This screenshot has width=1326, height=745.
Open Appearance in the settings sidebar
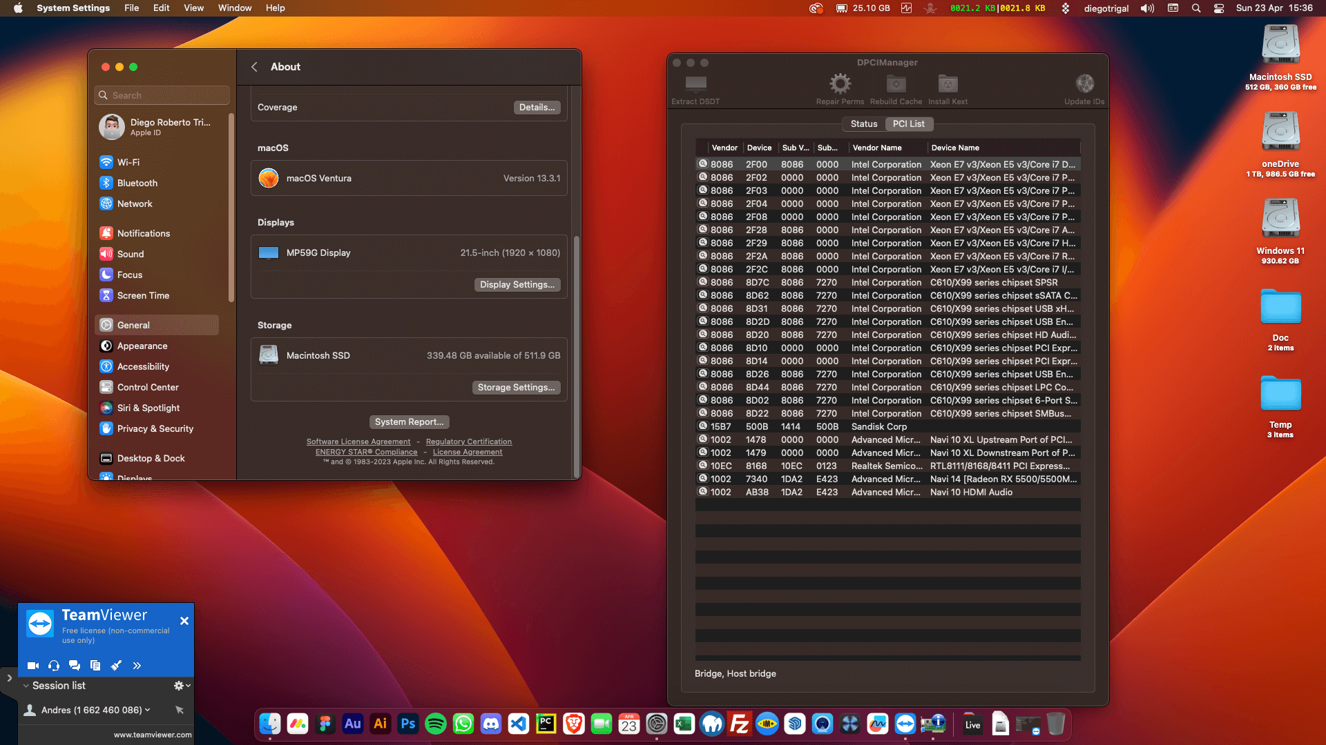coord(157,346)
